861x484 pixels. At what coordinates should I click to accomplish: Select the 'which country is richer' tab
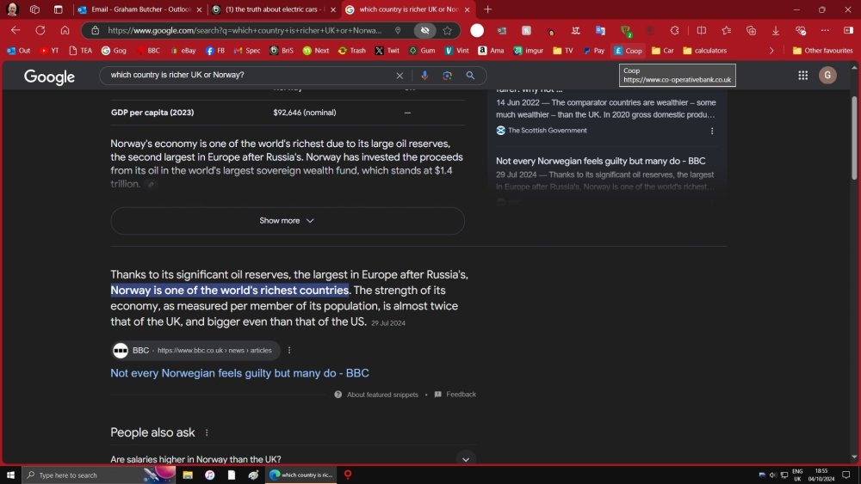(407, 9)
